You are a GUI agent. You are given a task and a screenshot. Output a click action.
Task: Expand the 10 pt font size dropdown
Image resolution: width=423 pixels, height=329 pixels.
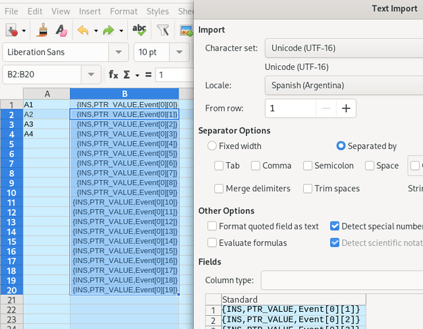pyautogui.click(x=179, y=52)
